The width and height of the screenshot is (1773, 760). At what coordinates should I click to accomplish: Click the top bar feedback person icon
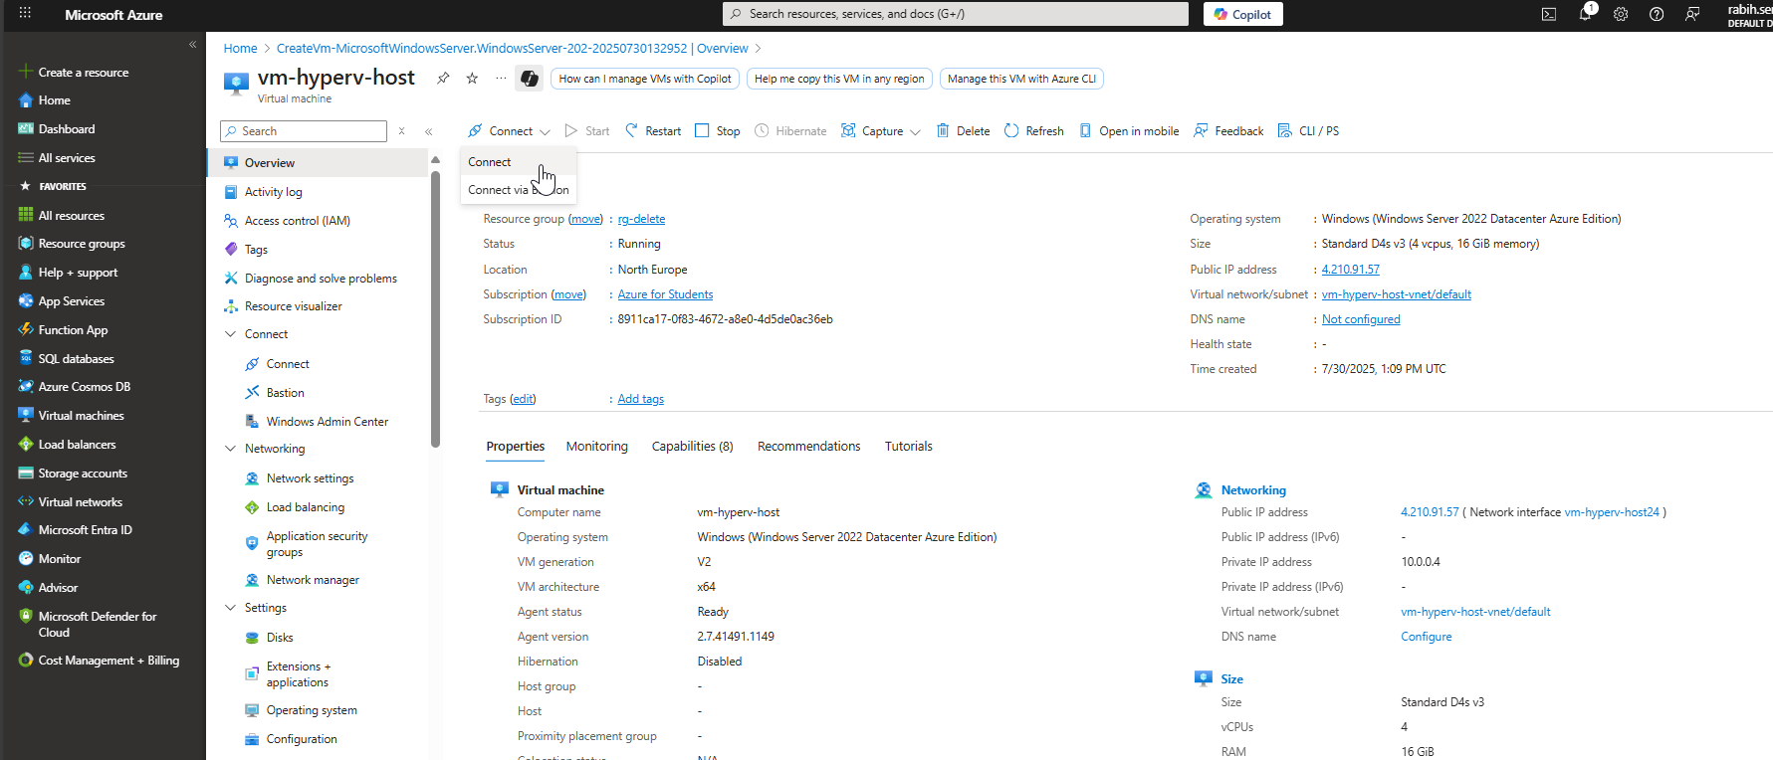tap(1692, 14)
